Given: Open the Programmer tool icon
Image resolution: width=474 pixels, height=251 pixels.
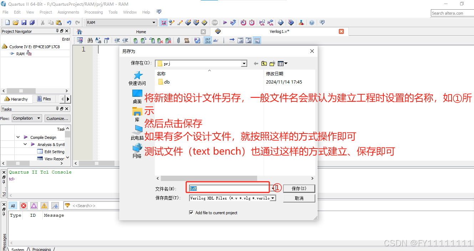Looking at the screenshot, I should point(291,22).
